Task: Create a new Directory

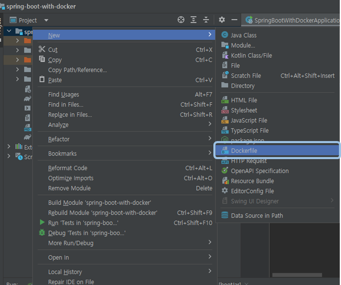Action: 277,86
